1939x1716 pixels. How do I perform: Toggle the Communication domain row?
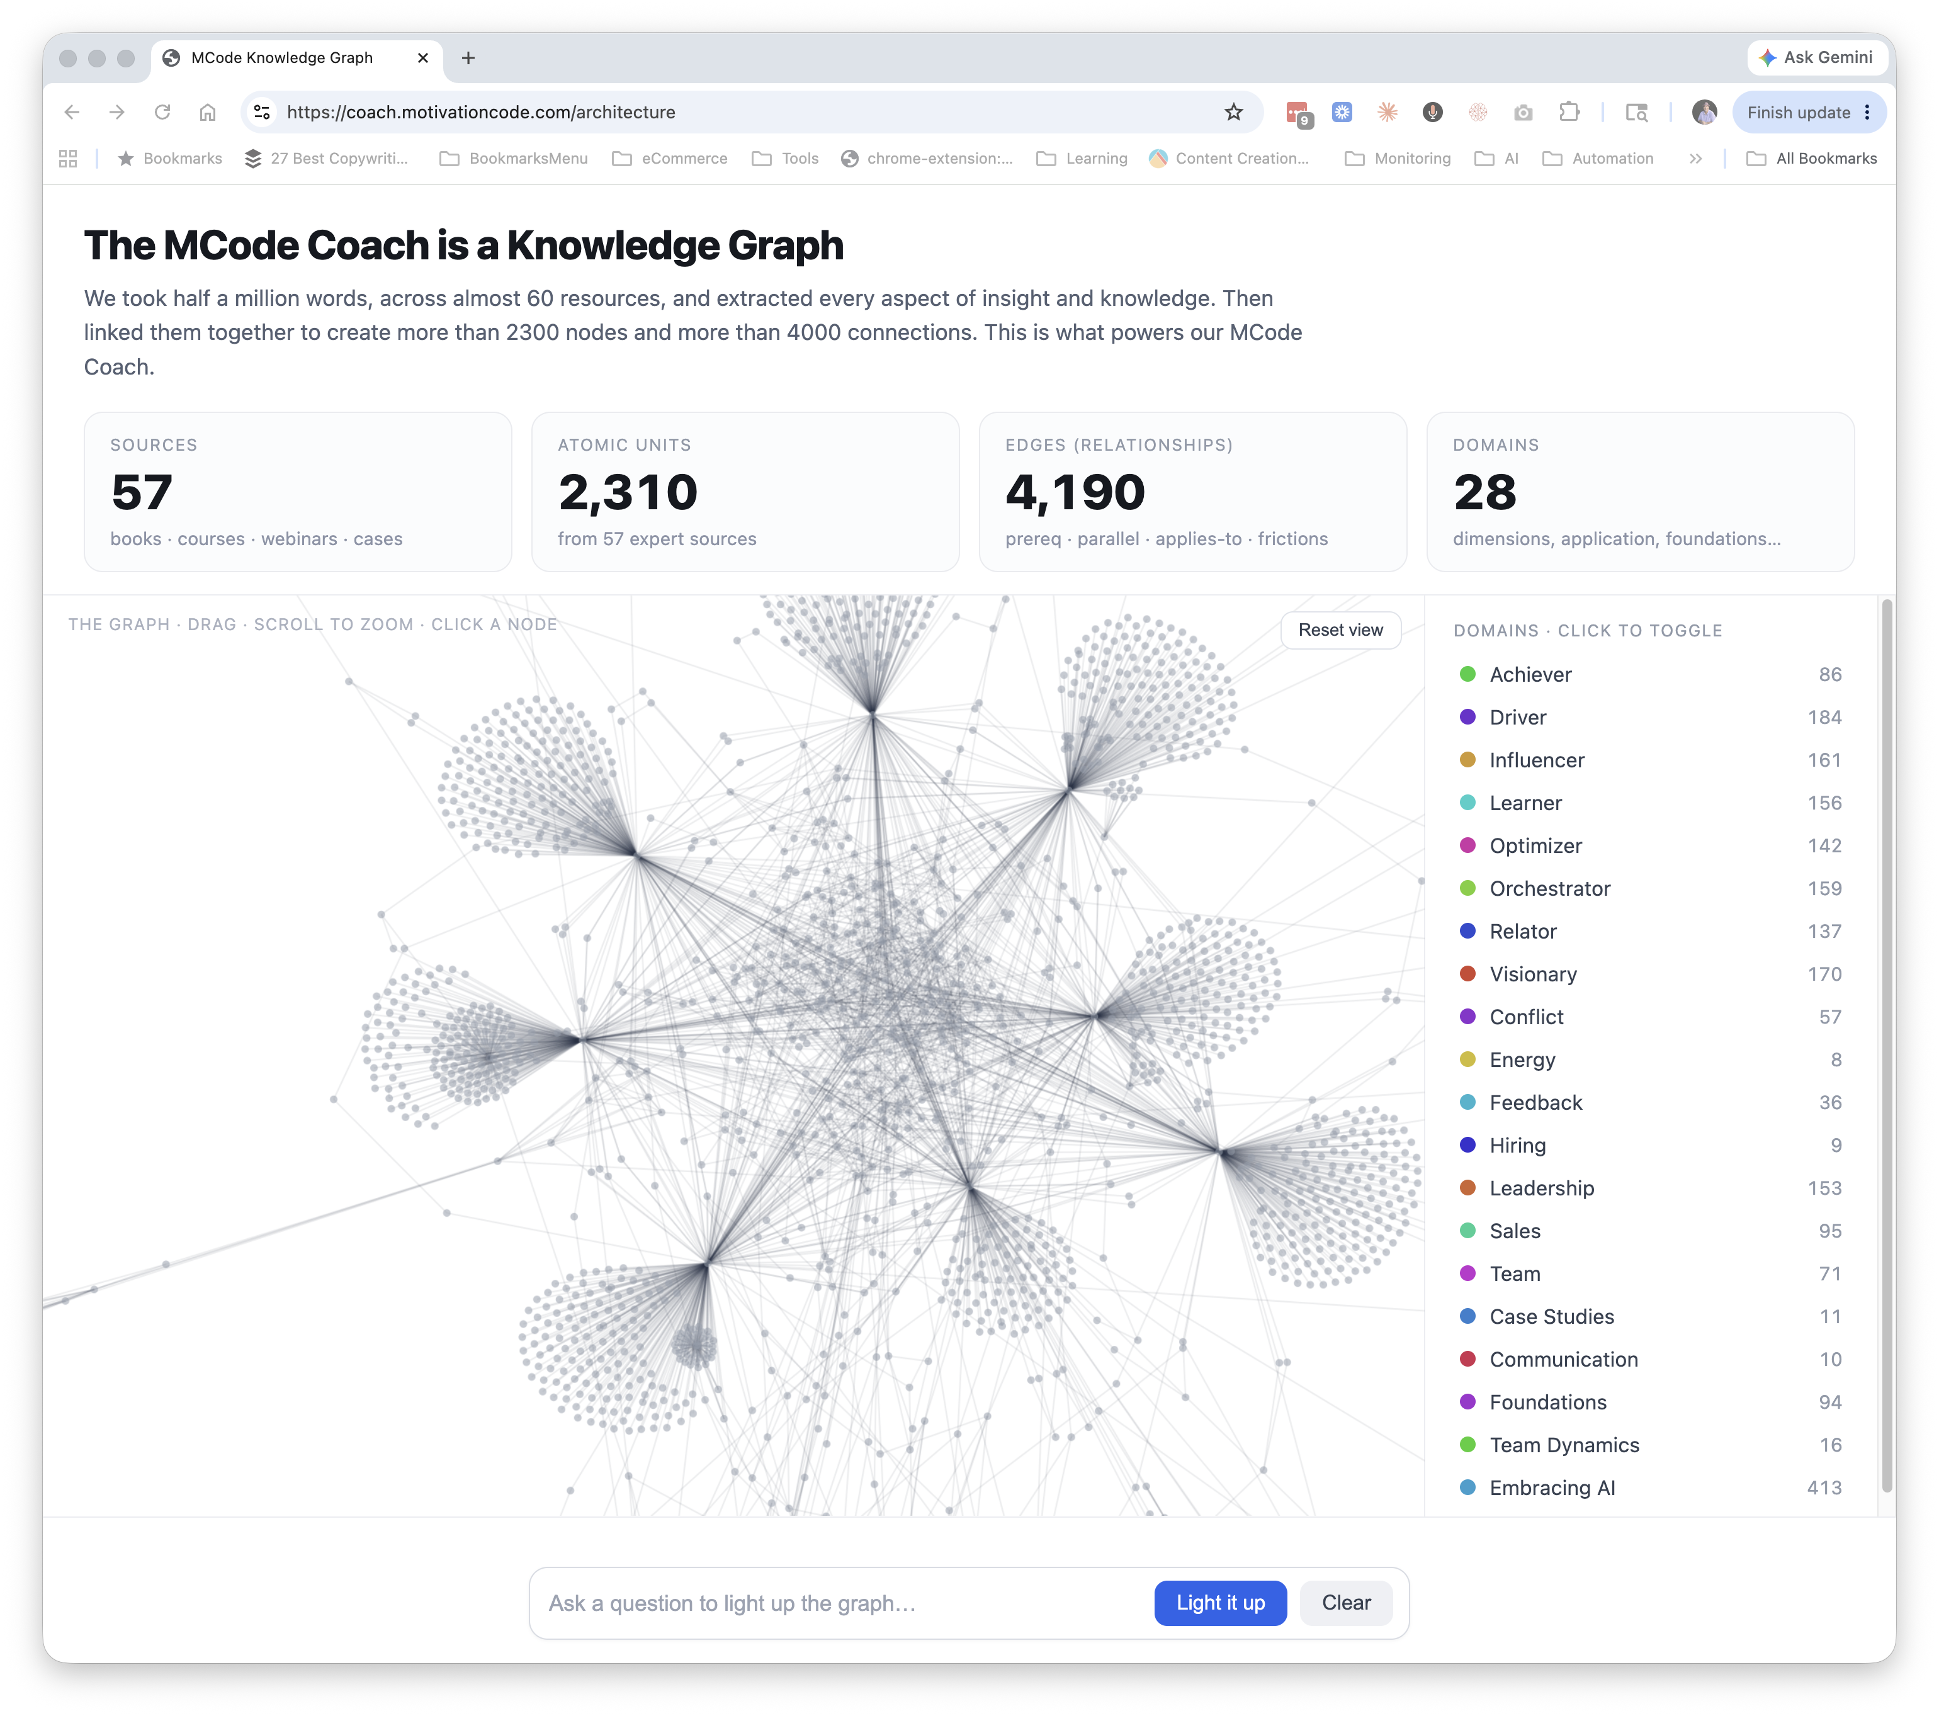point(1649,1359)
